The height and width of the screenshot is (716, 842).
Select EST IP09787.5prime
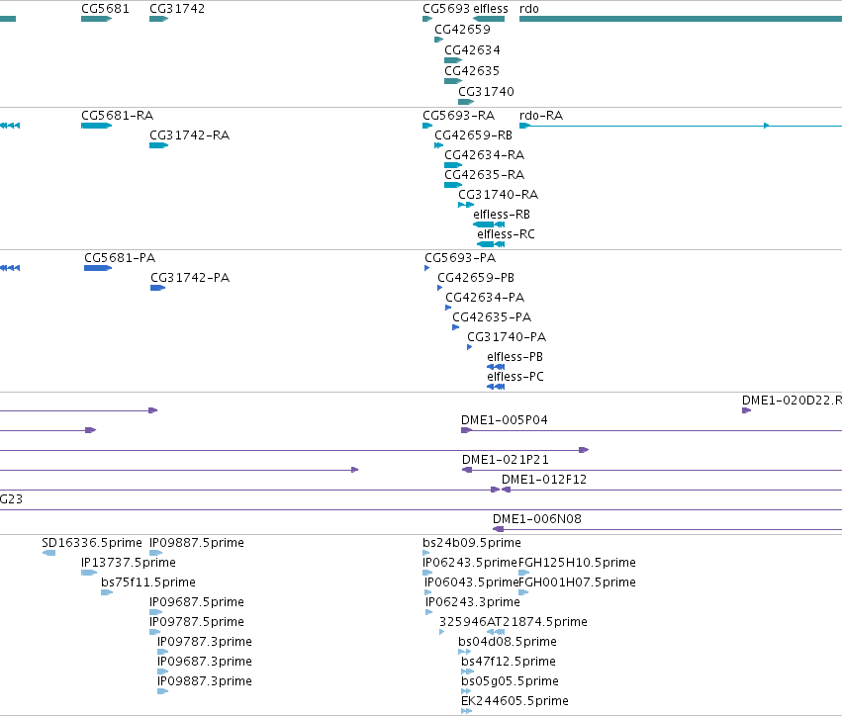(197, 623)
